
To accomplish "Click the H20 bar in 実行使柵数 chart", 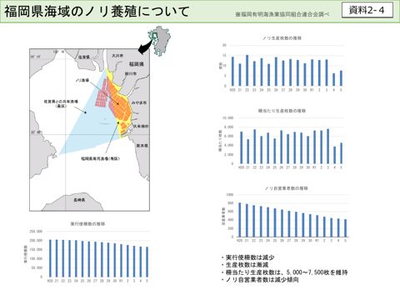I will coord(50,258).
